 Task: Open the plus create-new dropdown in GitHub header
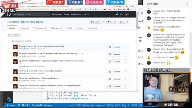[121, 14]
